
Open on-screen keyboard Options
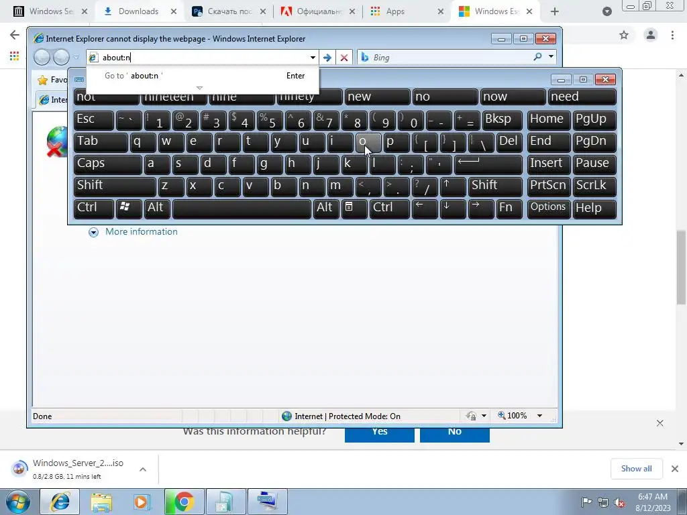coord(549,209)
